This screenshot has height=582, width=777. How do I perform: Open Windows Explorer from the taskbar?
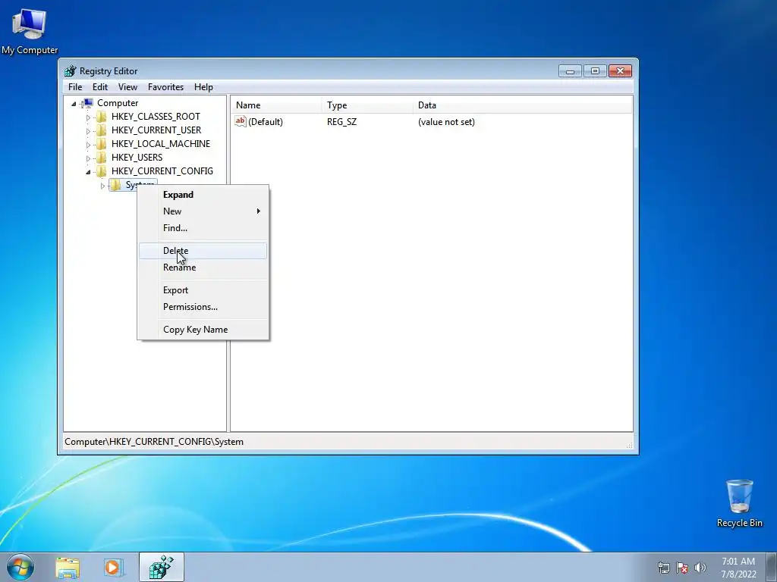(x=68, y=568)
